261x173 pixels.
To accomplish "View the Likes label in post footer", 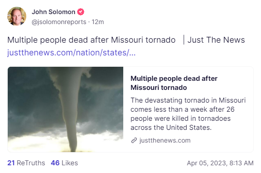I will point(70,163).
